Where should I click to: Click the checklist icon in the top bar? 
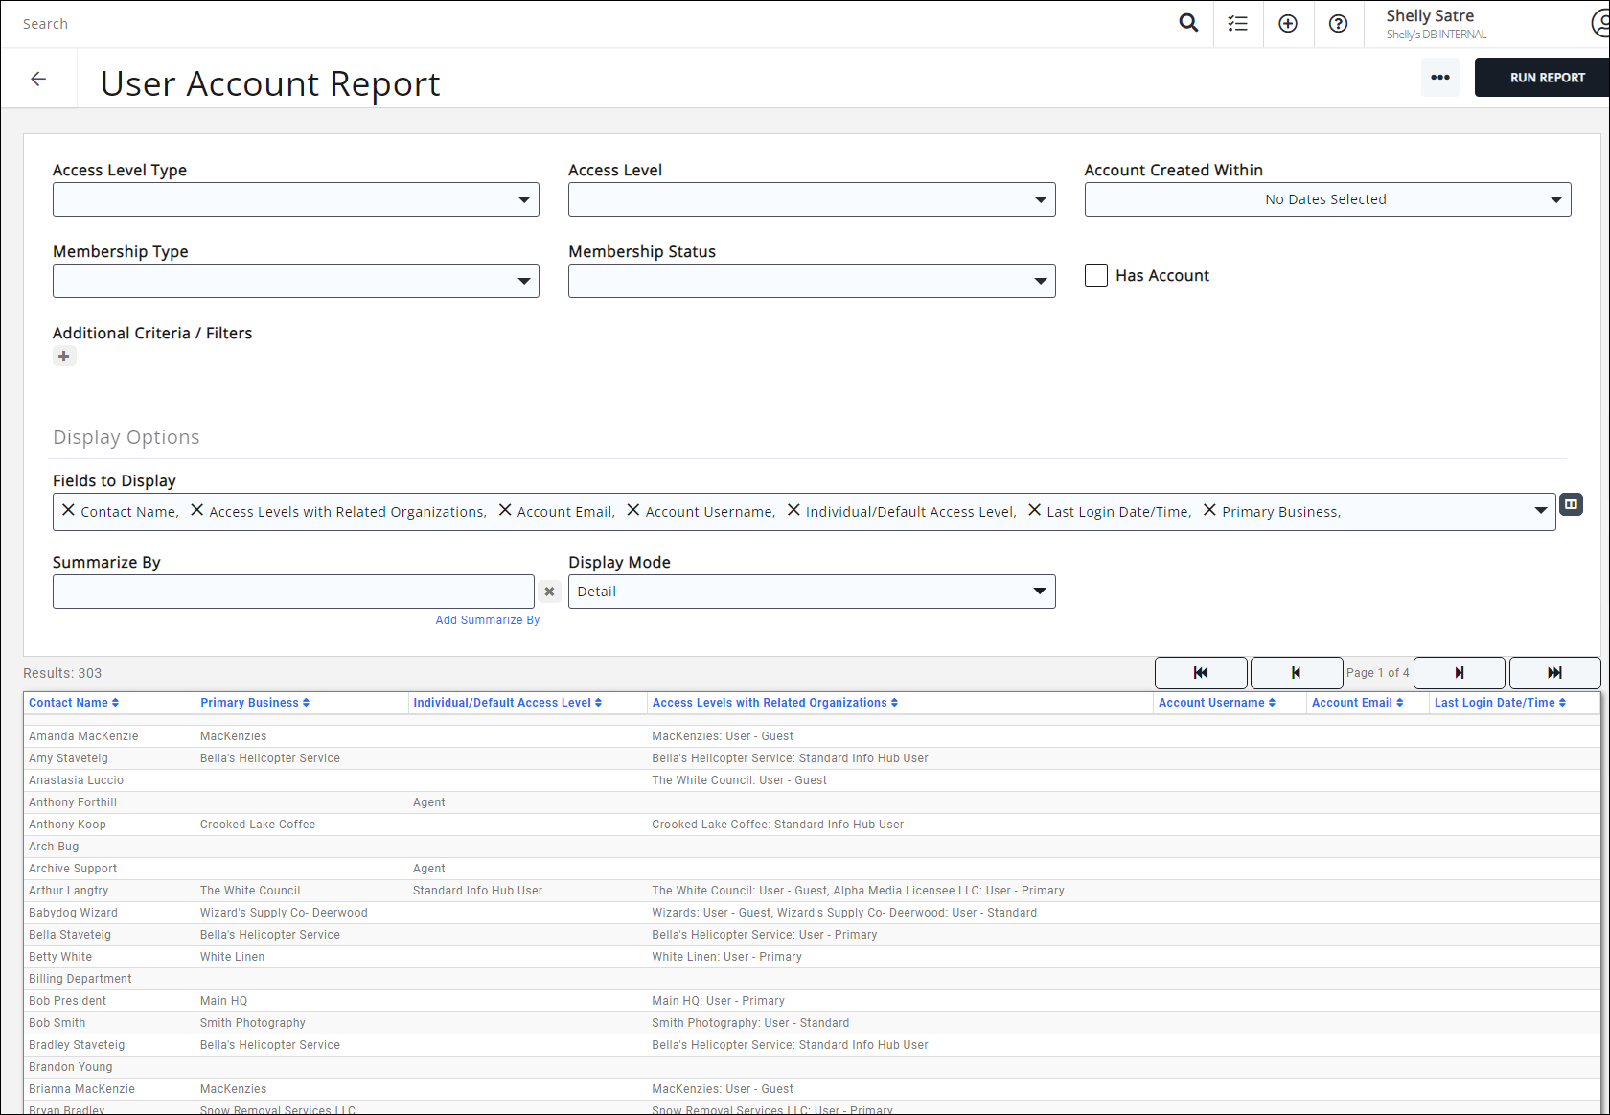coord(1238,23)
